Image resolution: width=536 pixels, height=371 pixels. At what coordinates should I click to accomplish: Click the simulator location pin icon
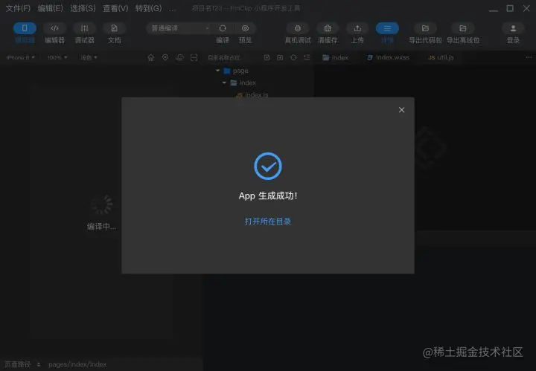[165, 57]
